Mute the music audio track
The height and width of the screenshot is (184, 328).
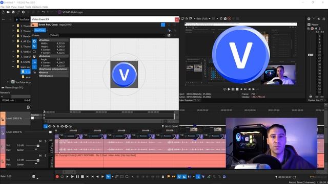tap(40, 155)
